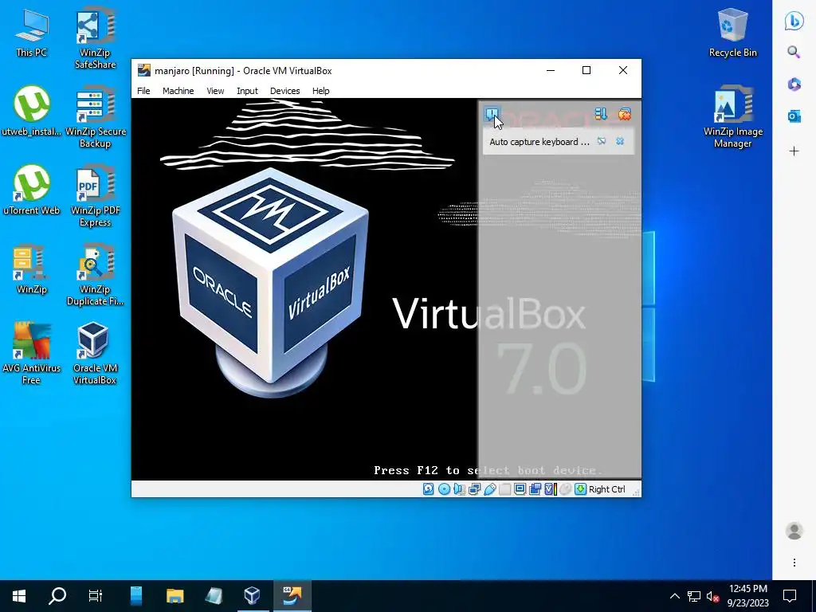
Task: Open the Devices menu
Action: (x=284, y=91)
